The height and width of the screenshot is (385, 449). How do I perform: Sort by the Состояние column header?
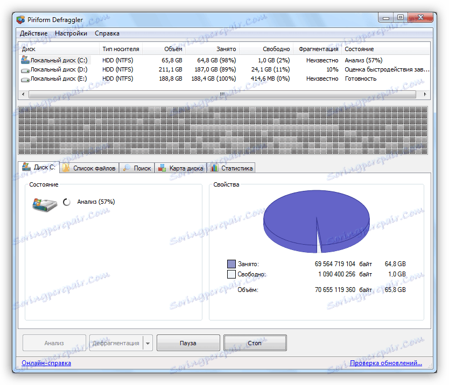click(x=385, y=49)
